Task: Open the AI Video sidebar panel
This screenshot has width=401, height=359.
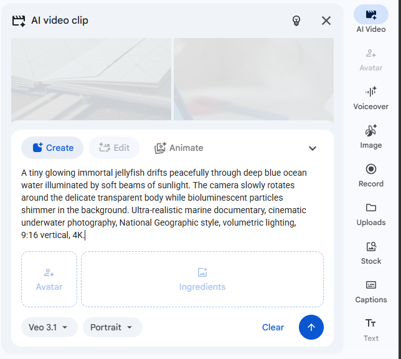Action: click(x=371, y=19)
